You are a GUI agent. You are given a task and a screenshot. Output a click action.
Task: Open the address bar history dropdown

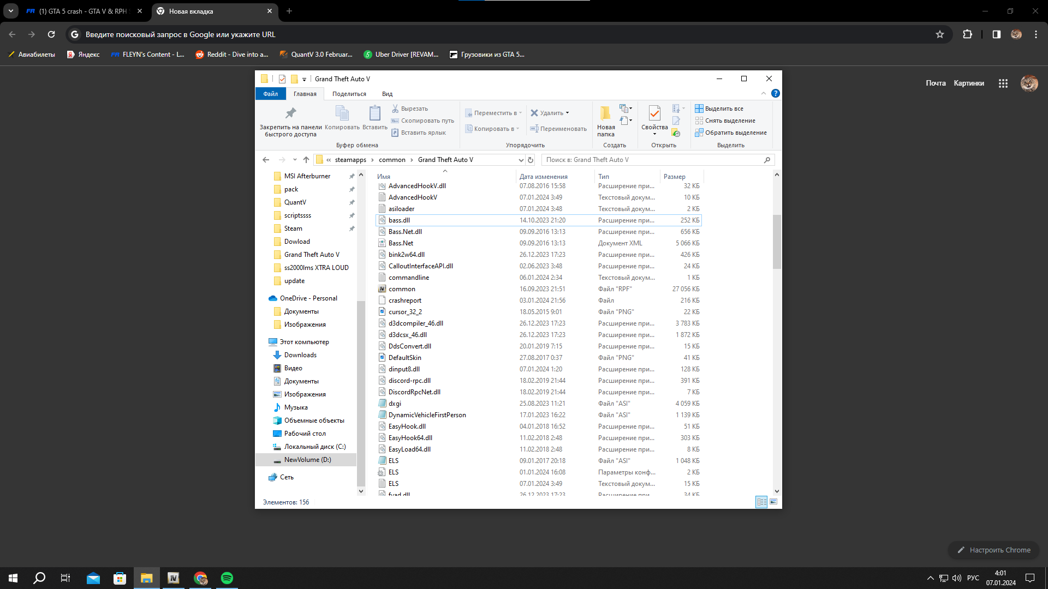(521, 160)
